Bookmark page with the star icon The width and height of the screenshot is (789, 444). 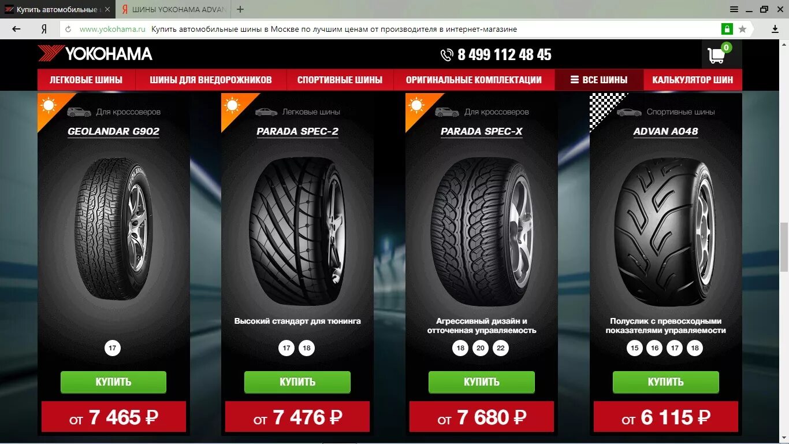[x=742, y=29]
